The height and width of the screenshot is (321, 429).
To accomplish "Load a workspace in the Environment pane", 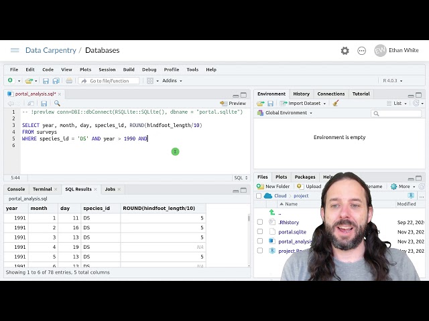I will click(261, 104).
